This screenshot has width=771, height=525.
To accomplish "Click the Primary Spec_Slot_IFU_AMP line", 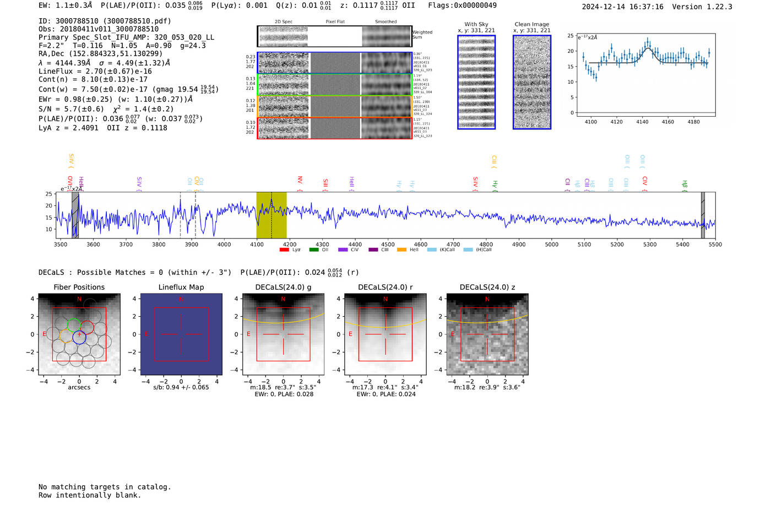I will click(x=126, y=37).
